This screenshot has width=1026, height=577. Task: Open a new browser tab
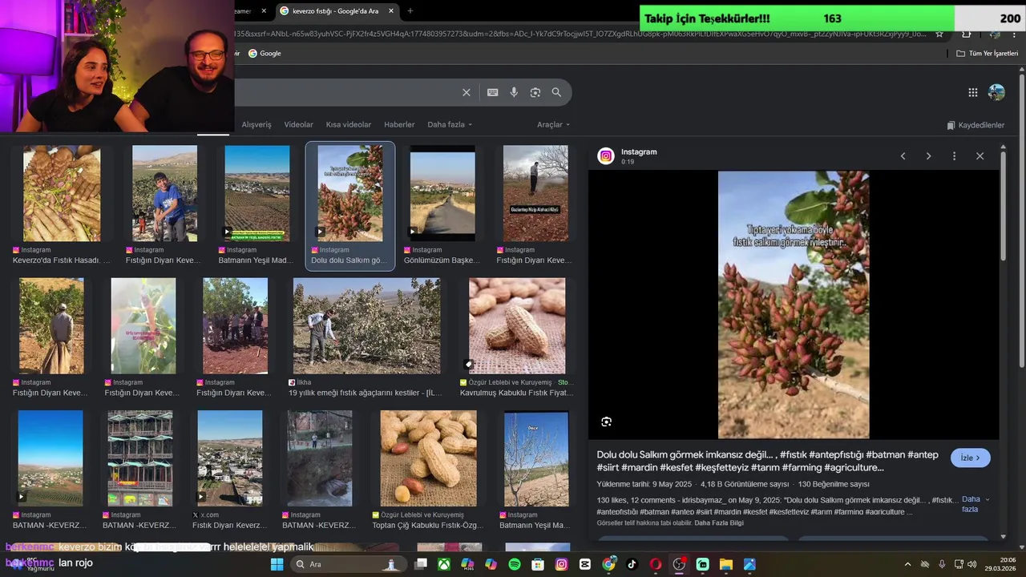point(410,10)
